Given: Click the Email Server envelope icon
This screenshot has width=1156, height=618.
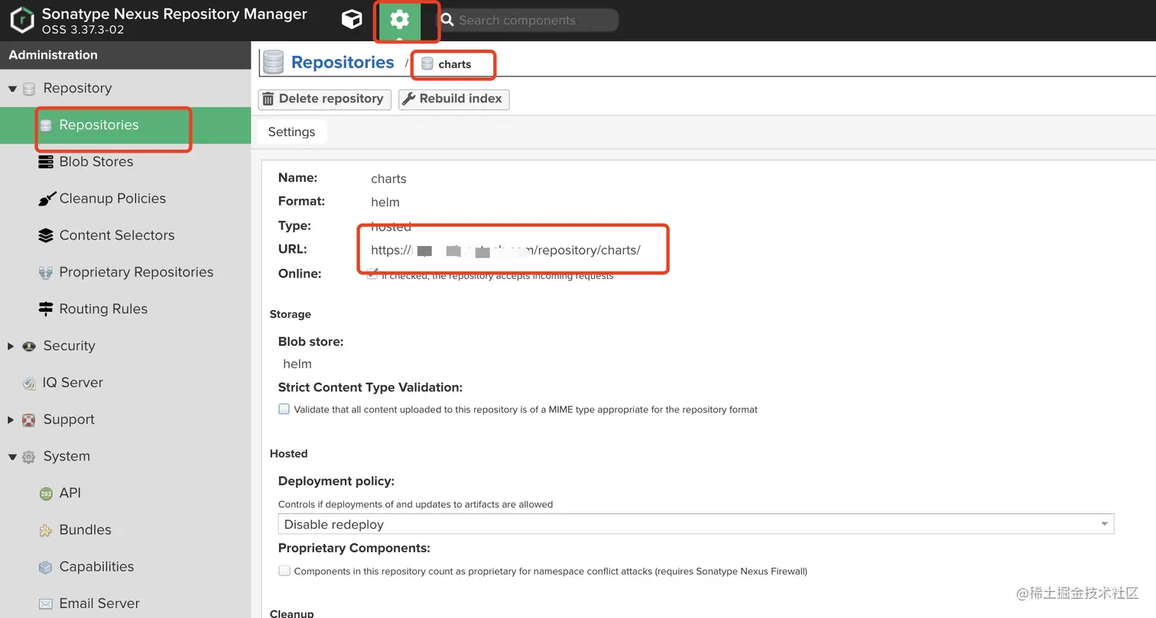Looking at the screenshot, I should click(46, 603).
